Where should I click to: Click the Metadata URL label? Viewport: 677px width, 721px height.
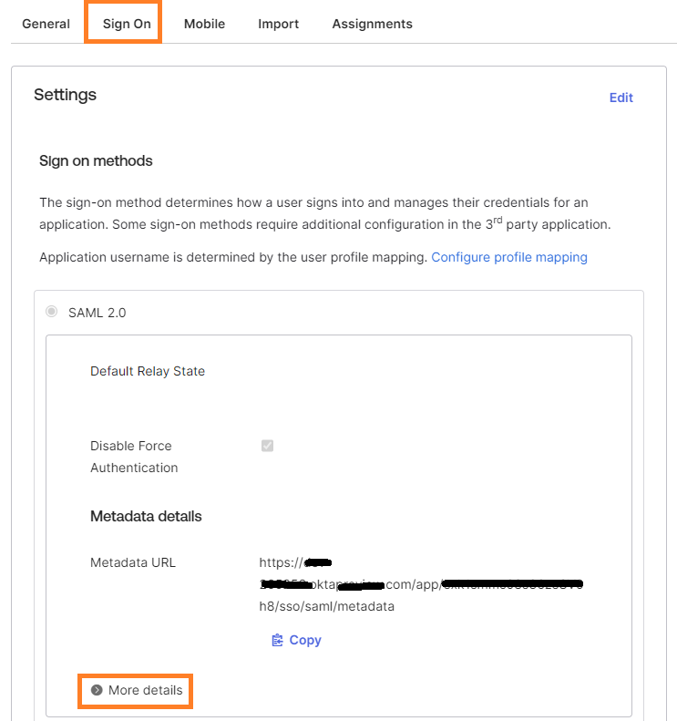click(133, 562)
